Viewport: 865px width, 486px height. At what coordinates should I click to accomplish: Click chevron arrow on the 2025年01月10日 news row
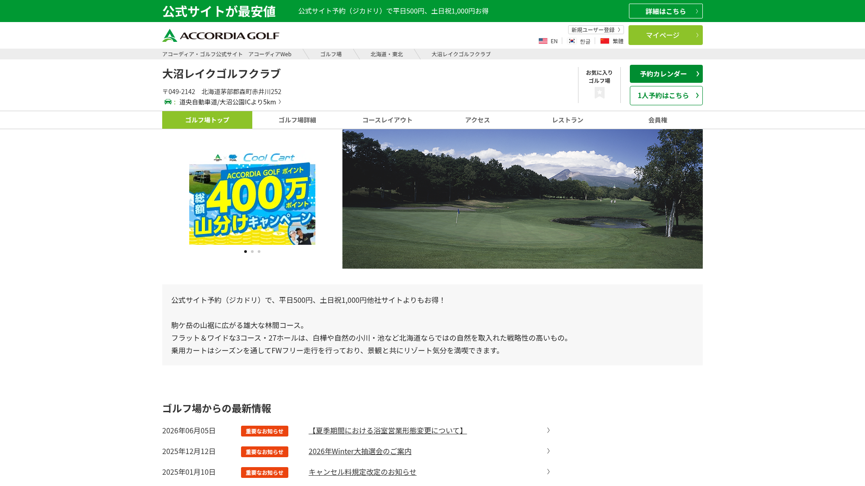(x=548, y=472)
